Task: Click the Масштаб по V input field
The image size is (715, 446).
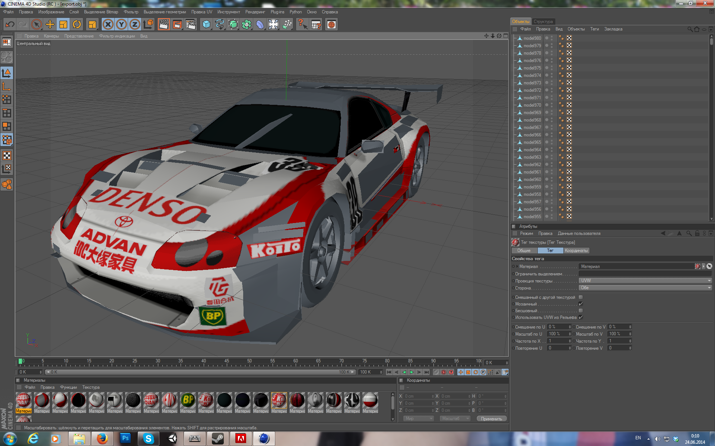Action: pos(620,334)
